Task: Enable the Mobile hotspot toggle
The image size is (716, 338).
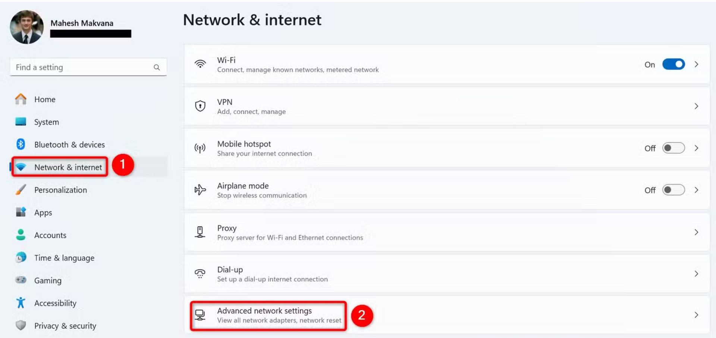Action: tap(673, 148)
